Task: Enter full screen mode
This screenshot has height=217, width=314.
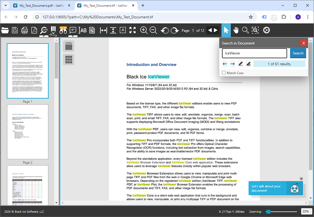Action: tap(133, 30)
